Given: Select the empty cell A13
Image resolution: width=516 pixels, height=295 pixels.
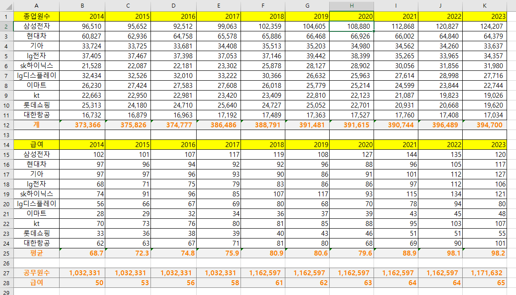Looking at the screenshot, I should [36, 134].
